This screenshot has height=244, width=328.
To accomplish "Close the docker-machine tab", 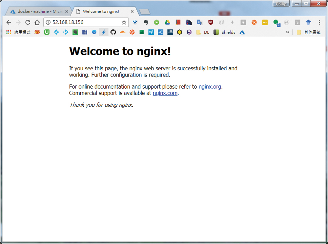I will click(67, 11).
